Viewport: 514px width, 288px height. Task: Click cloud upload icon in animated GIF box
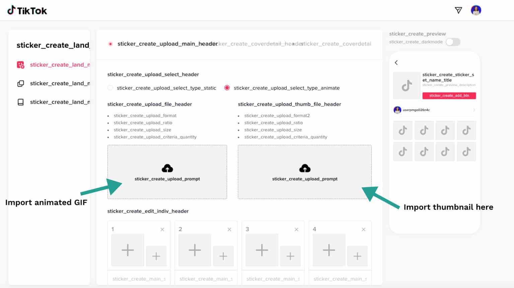point(167,168)
